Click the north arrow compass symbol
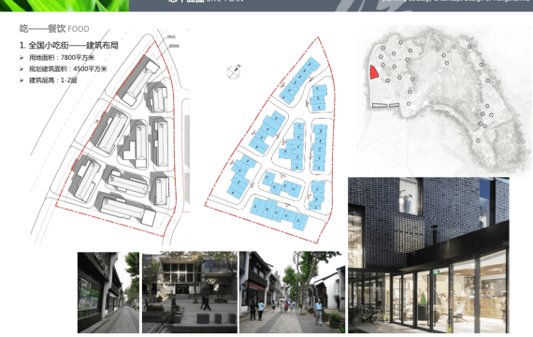This screenshot has height=337, width=533. click(234, 72)
